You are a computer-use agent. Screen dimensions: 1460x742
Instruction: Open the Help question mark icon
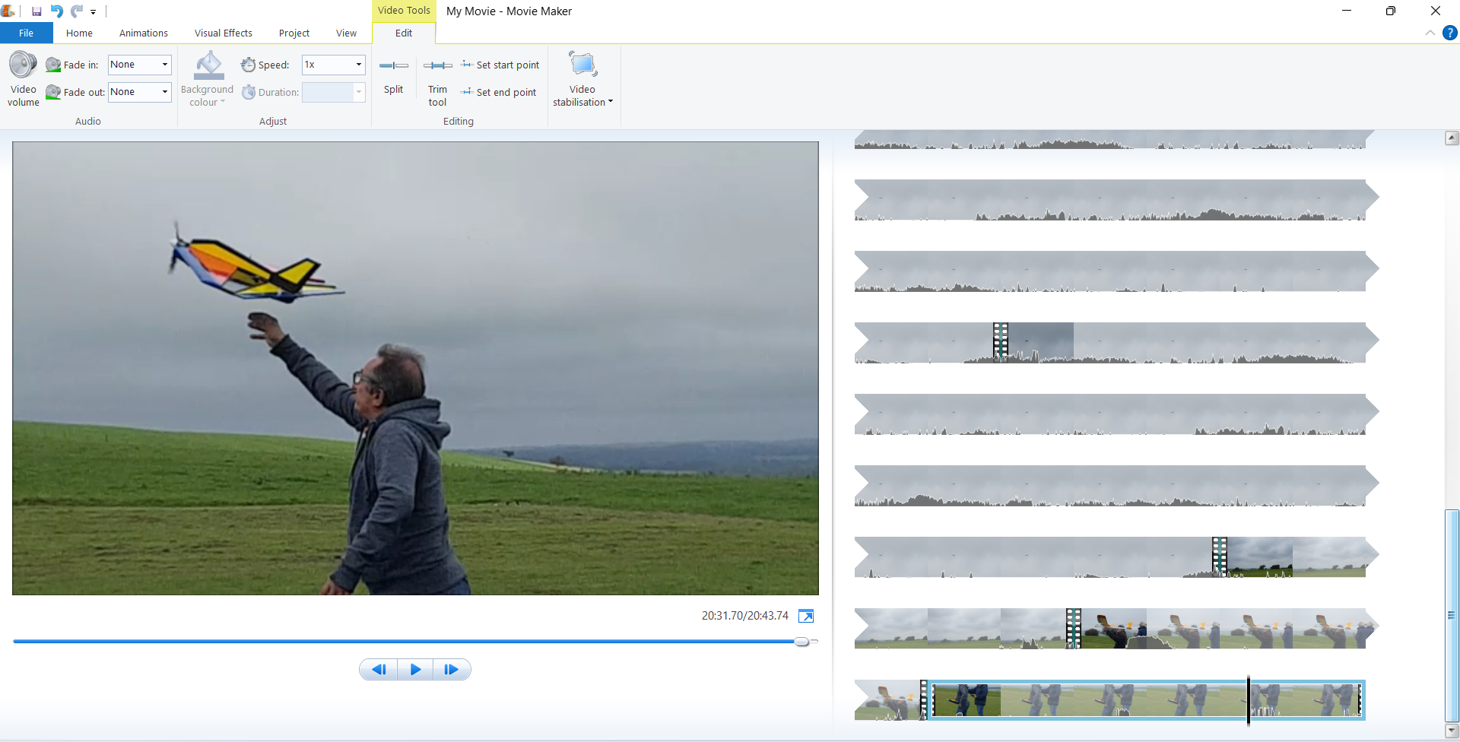[x=1450, y=33]
